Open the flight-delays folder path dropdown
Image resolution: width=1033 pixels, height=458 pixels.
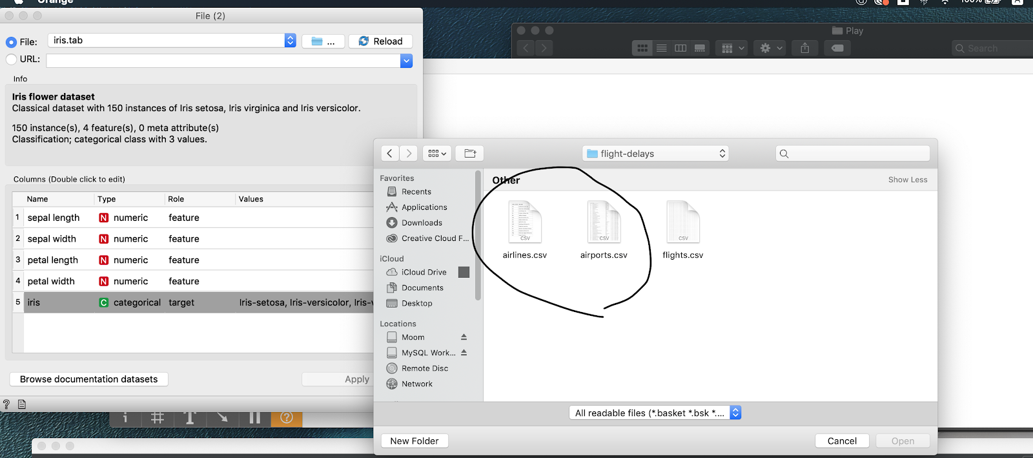pos(655,154)
